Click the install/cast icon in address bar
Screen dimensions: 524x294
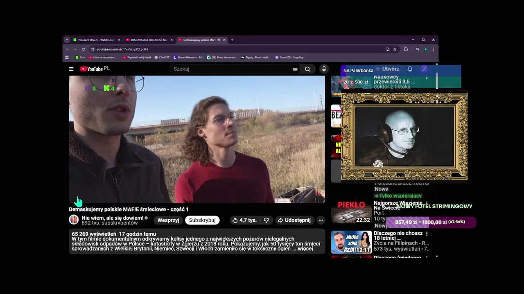[x=387, y=49]
